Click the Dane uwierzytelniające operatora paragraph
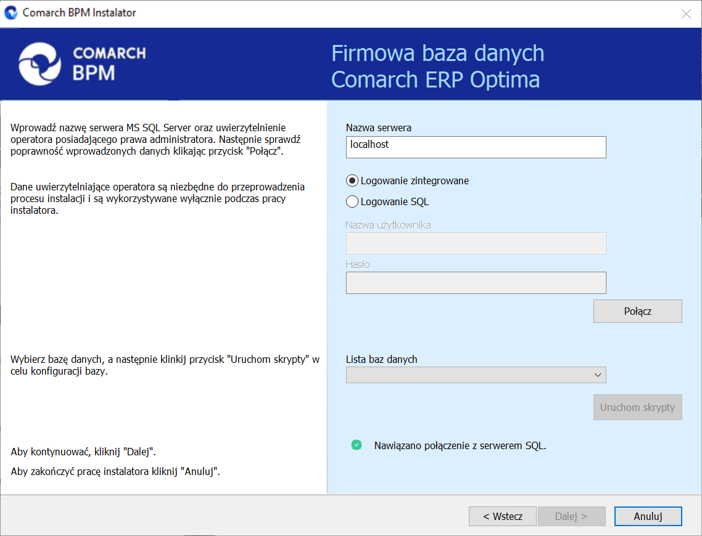702x536 pixels. click(157, 198)
